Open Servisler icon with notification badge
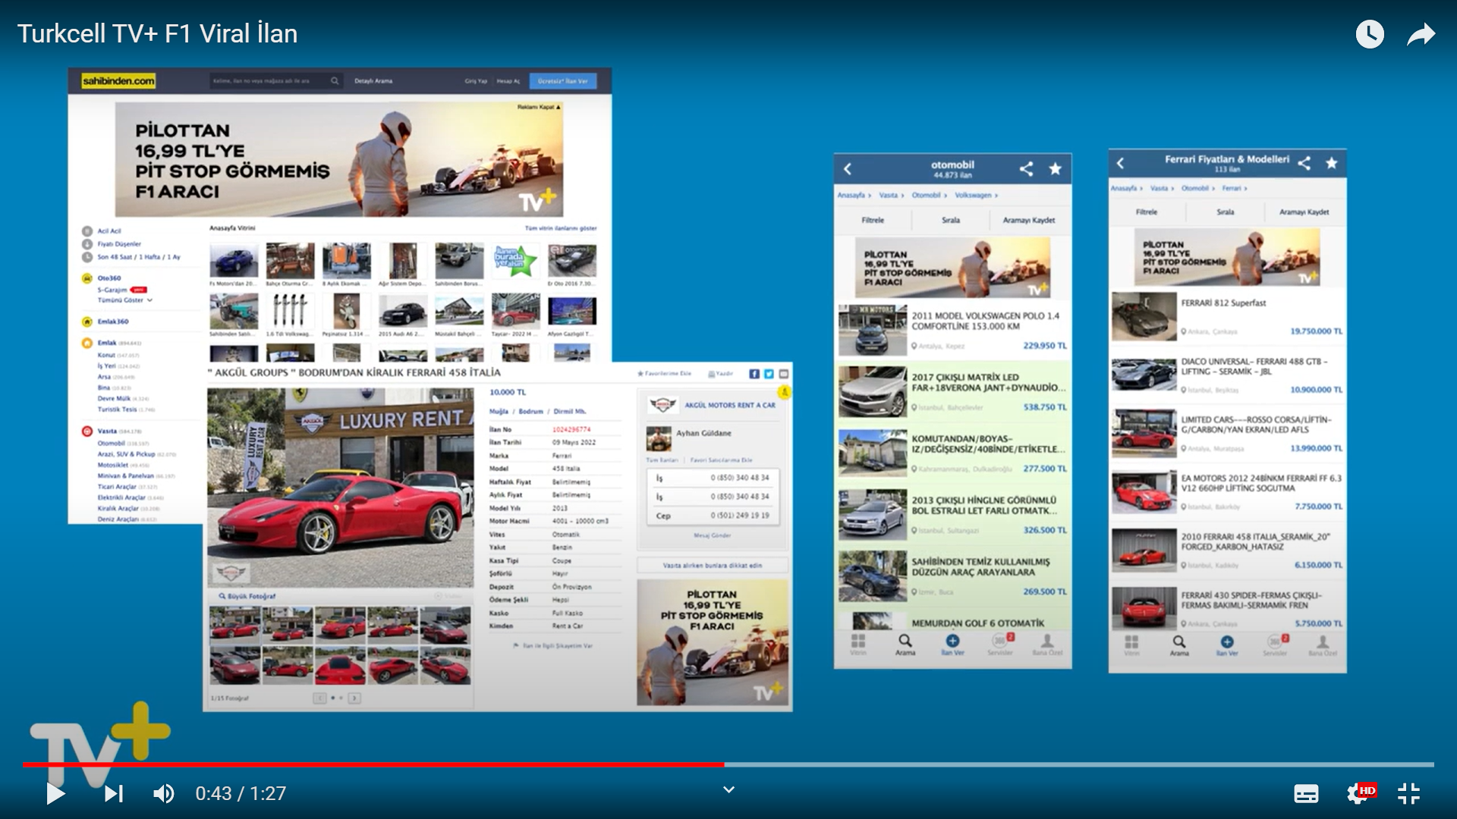 (x=999, y=641)
